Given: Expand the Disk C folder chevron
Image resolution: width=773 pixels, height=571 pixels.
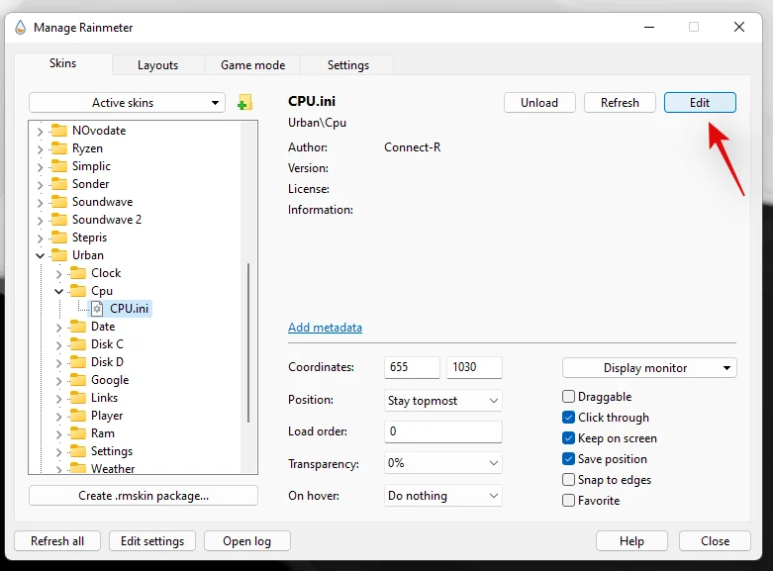Looking at the screenshot, I should (58, 344).
